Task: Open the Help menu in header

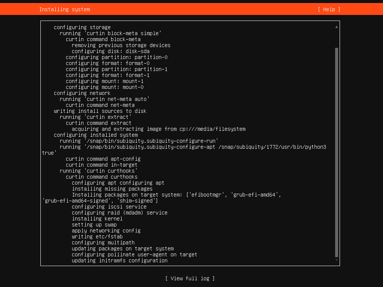Action: point(329,9)
